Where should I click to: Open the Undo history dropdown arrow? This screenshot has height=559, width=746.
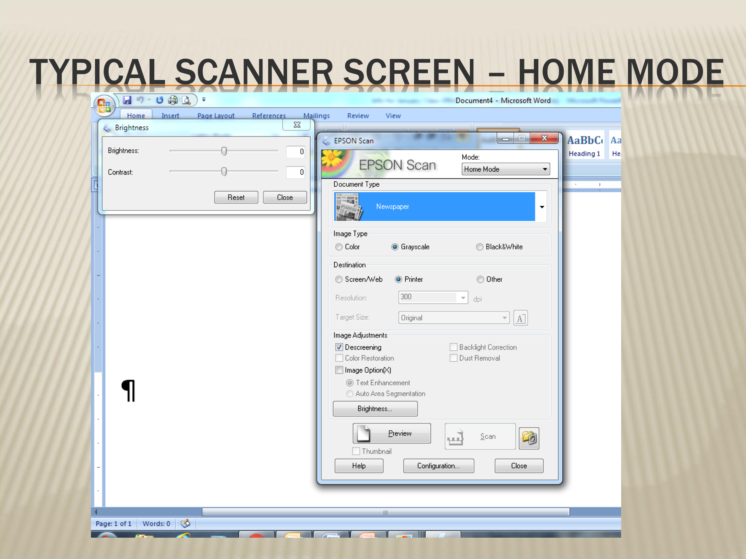[149, 100]
